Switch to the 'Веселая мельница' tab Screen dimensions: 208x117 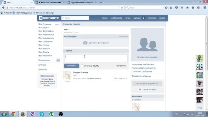pyautogui.click(x=50, y=2)
